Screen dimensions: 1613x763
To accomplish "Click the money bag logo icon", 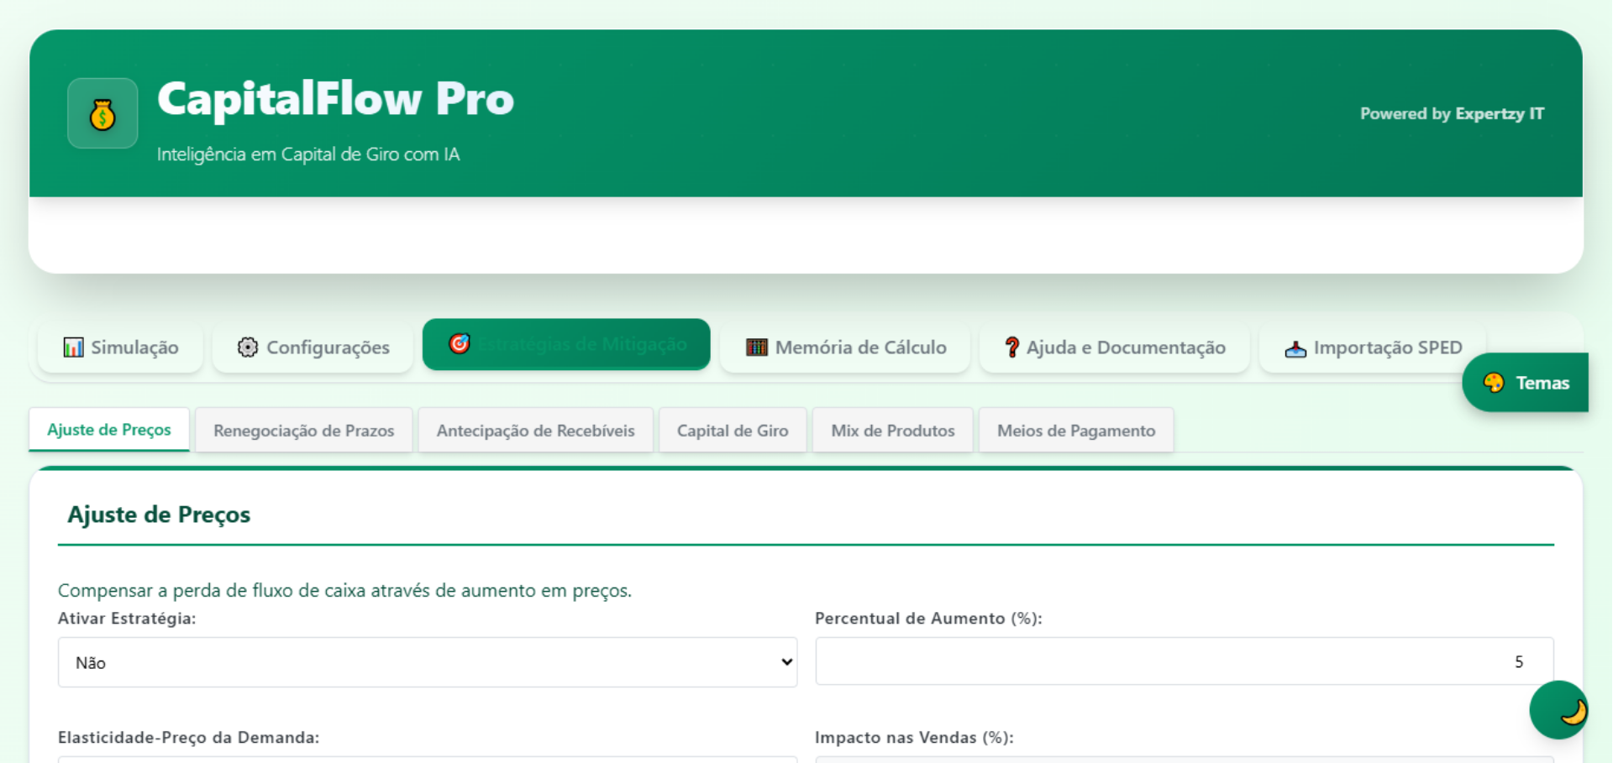I will coord(102,114).
